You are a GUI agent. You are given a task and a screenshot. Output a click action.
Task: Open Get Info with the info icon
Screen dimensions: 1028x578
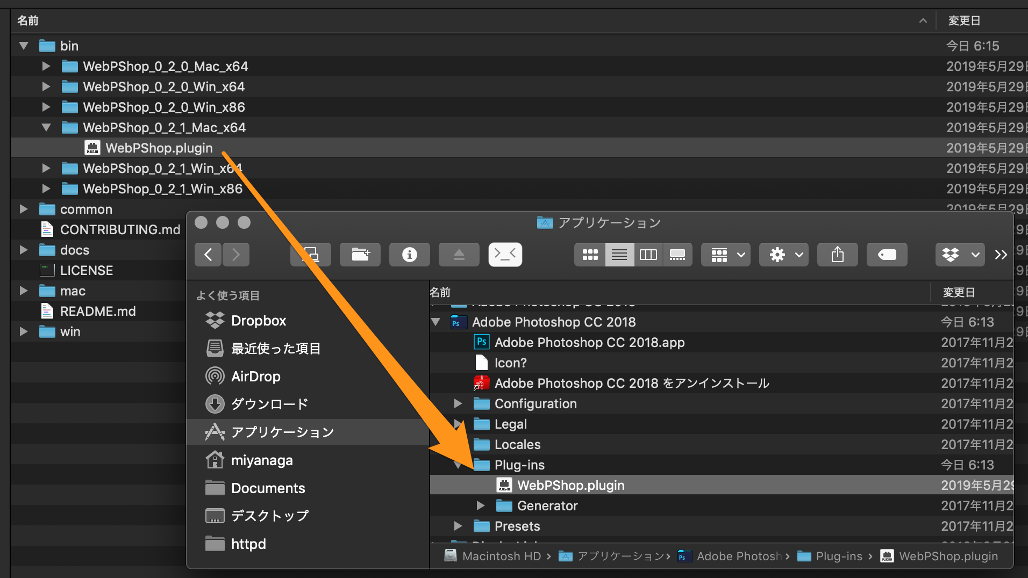tap(410, 255)
